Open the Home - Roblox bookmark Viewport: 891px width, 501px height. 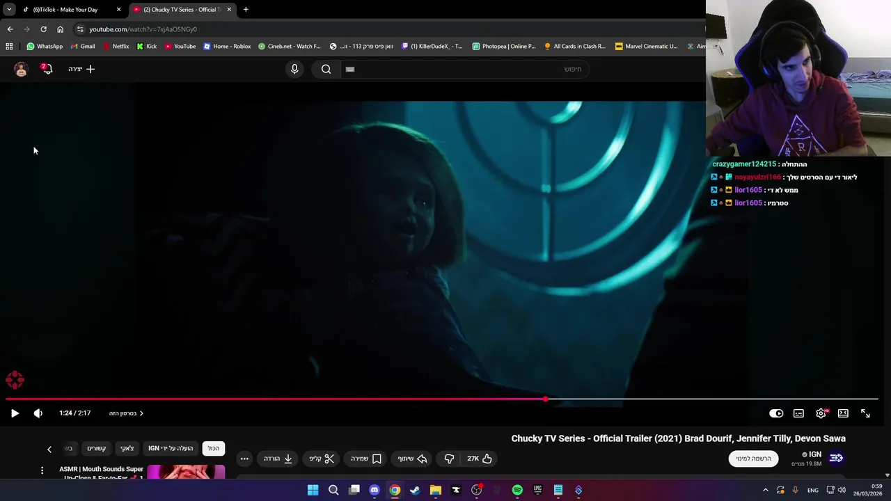(x=227, y=47)
